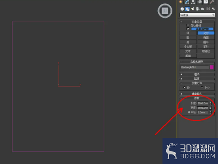The height and width of the screenshot is (164, 218).
Task: Open the Create panel sun icon tab
Action: point(181,2)
